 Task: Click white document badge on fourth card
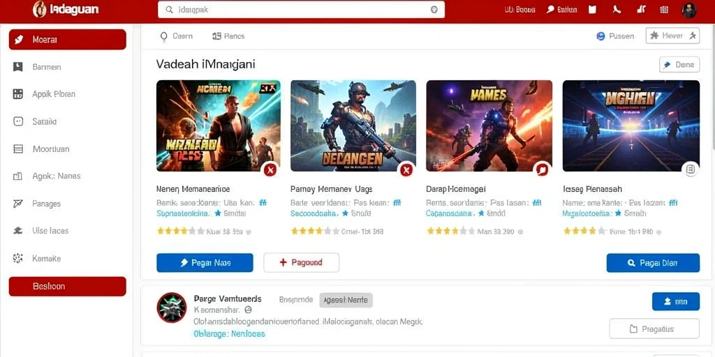pyautogui.click(x=691, y=170)
